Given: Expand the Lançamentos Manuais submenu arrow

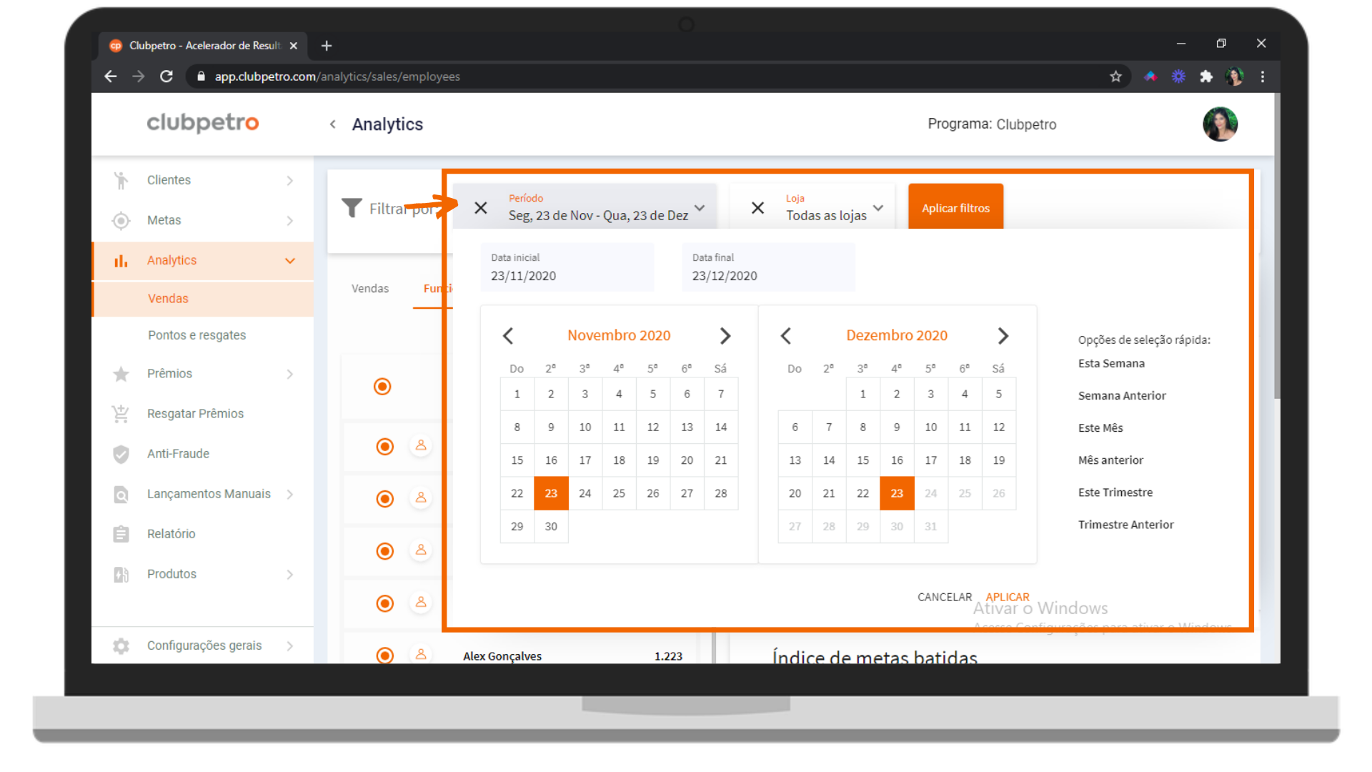Looking at the screenshot, I should (x=290, y=494).
